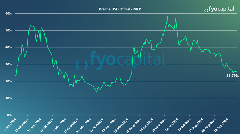This screenshot has width=240, height=134.
Task: Click the 15-Feb-2024 date label
Action: 46,125
